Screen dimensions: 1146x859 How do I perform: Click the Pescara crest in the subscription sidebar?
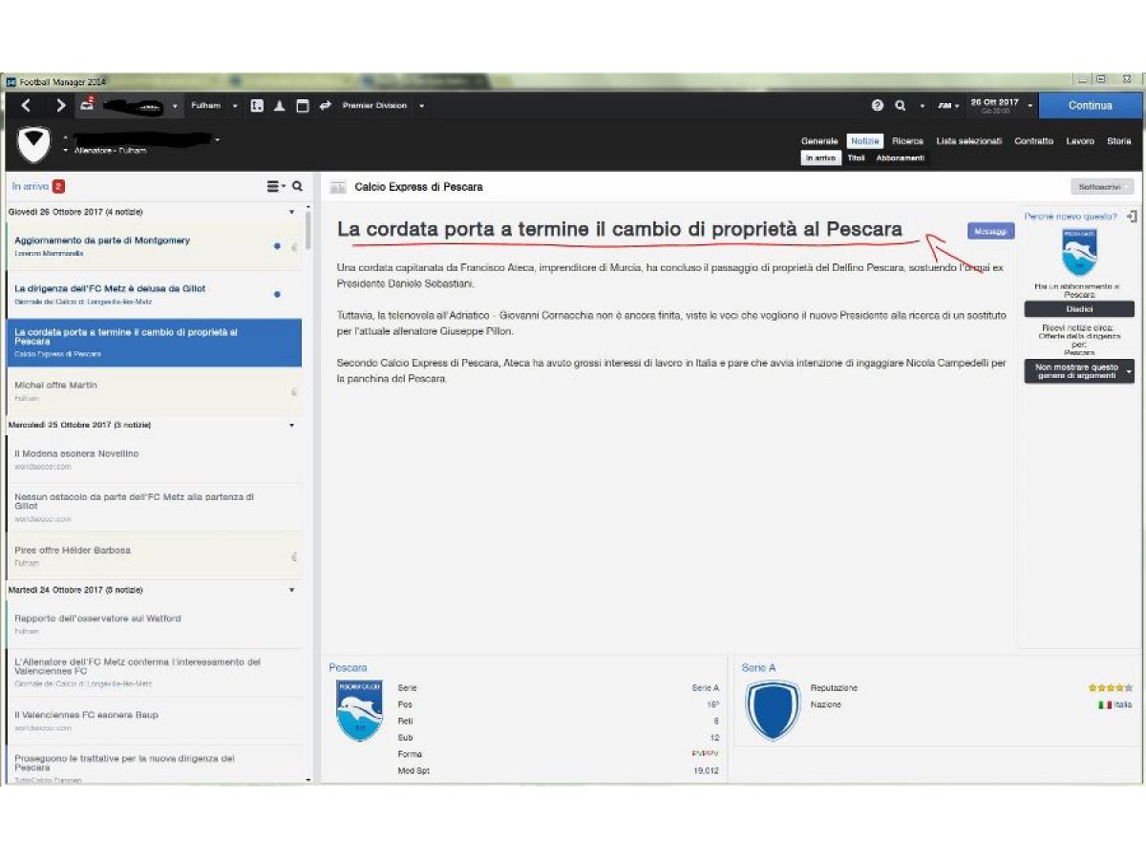pyautogui.click(x=1080, y=252)
